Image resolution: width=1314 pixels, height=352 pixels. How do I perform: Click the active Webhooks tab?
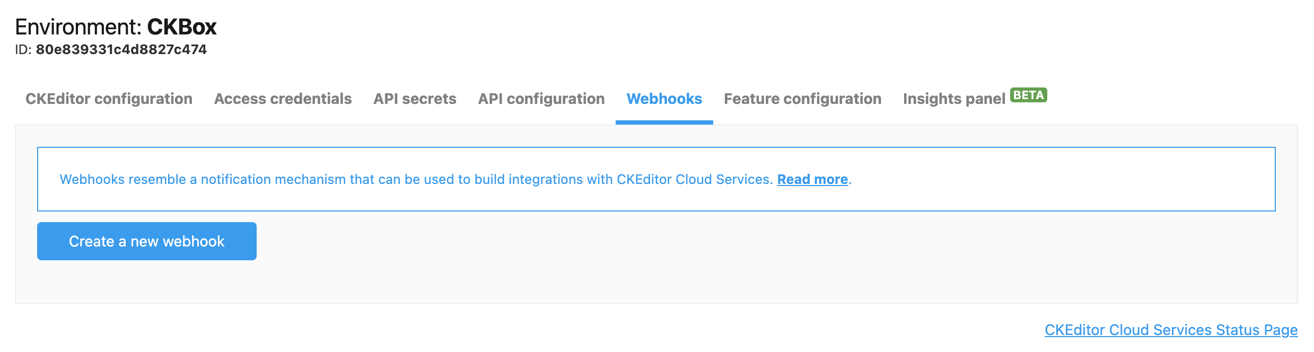click(x=664, y=99)
